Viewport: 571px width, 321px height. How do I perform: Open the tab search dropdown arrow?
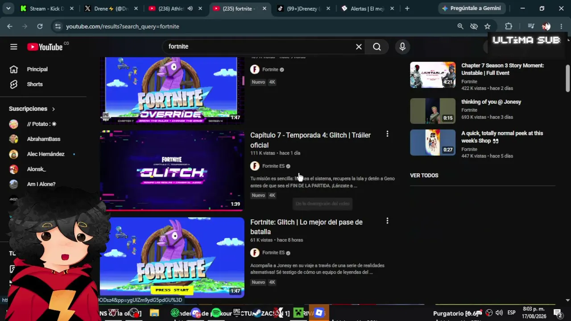(9, 8)
